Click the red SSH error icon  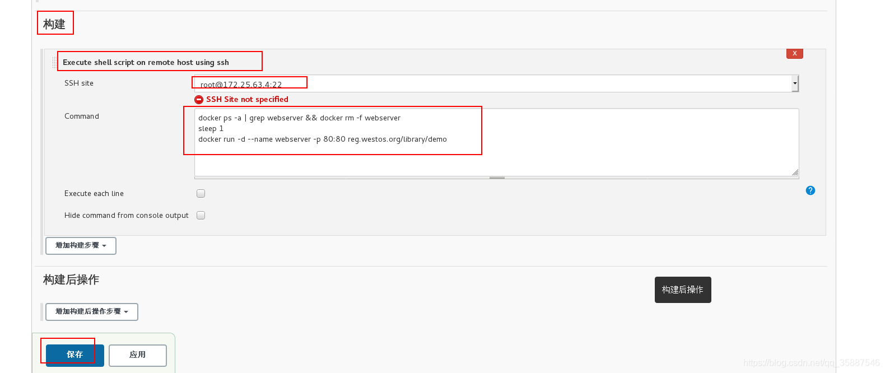point(199,99)
